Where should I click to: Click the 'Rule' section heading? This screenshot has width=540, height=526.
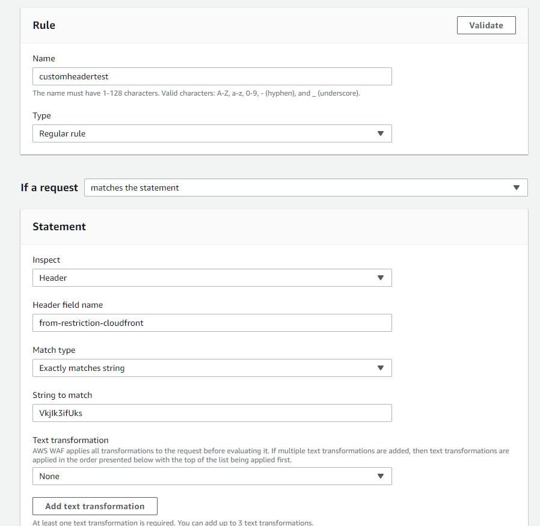pyautogui.click(x=44, y=25)
